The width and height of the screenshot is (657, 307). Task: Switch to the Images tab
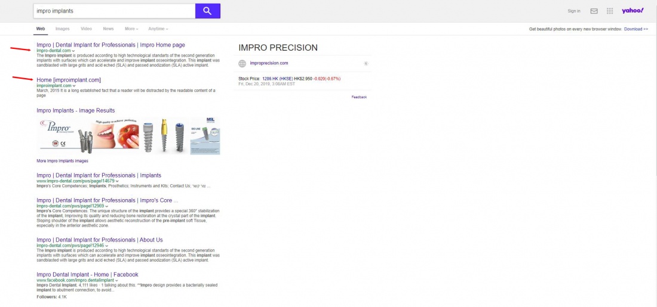coord(62,29)
